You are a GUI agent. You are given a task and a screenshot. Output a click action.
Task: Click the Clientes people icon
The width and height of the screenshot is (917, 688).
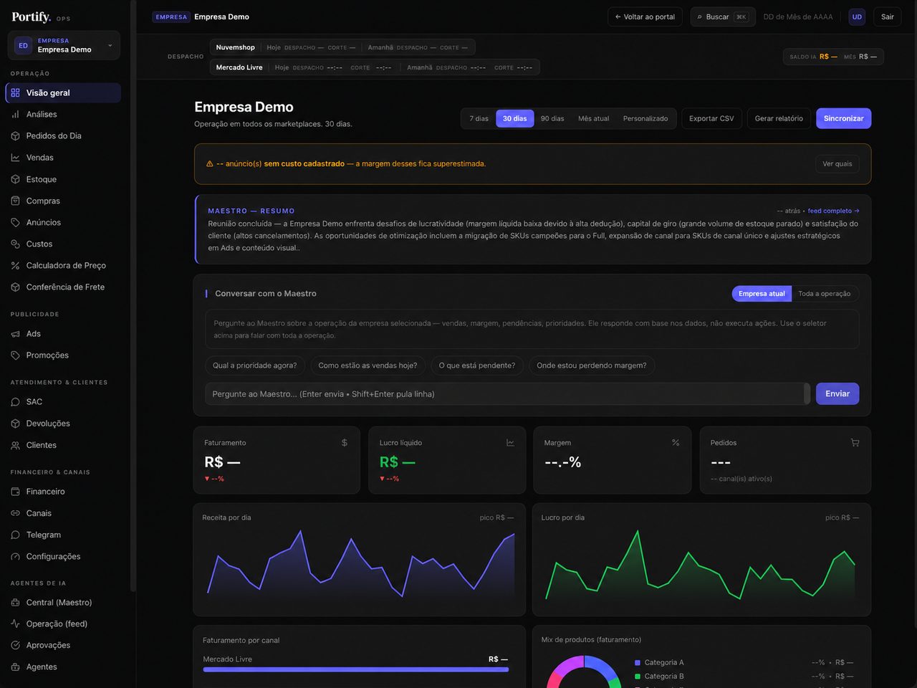[x=15, y=445]
